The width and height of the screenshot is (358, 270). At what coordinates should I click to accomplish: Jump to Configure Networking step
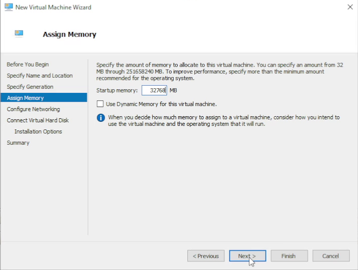click(x=33, y=109)
